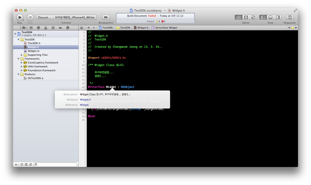Open the Symbol navigator
This screenshot has height=185, width=311.
[x=31, y=28]
